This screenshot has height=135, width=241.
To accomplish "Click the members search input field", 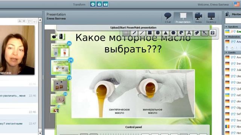I will click(233, 21).
